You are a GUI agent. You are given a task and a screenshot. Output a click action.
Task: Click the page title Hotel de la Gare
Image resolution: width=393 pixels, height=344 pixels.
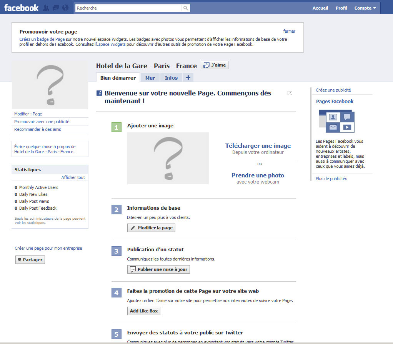147,66
